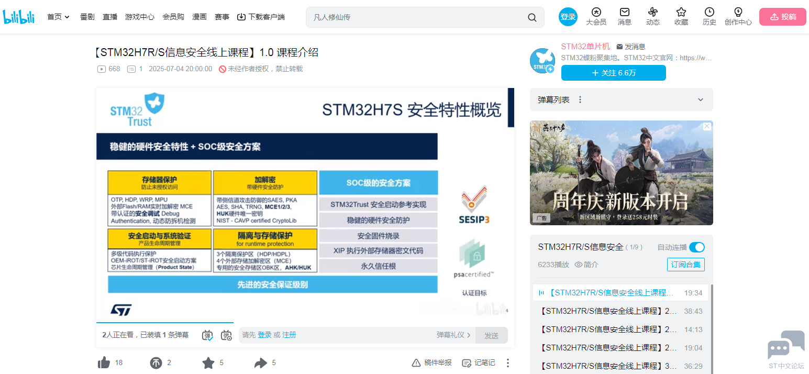Open the video more-options dots
The image size is (809, 374).
click(x=507, y=362)
